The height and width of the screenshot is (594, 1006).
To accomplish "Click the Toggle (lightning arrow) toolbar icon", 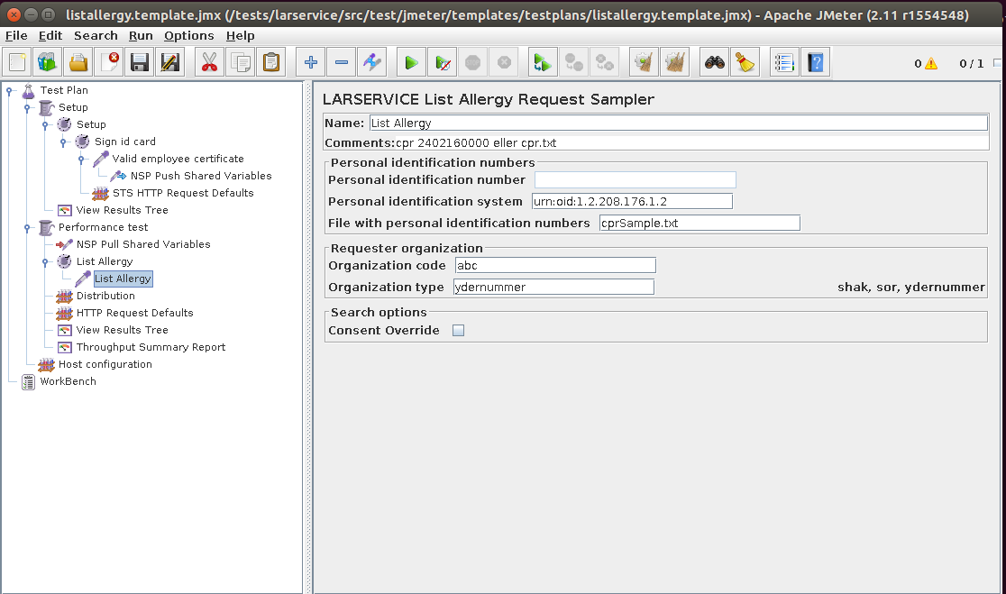I will [x=371, y=63].
